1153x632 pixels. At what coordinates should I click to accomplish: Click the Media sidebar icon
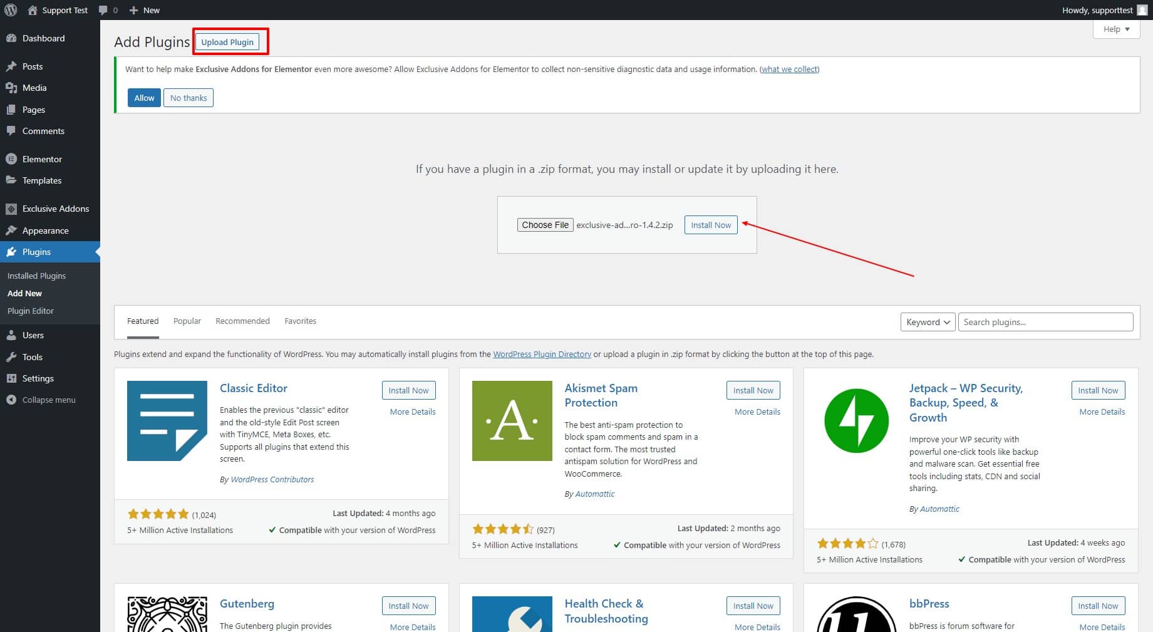coord(11,88)
